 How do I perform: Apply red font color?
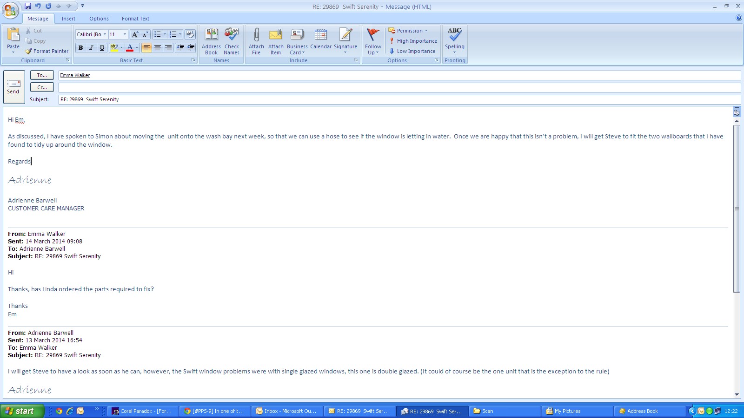(x=130, y=48)
